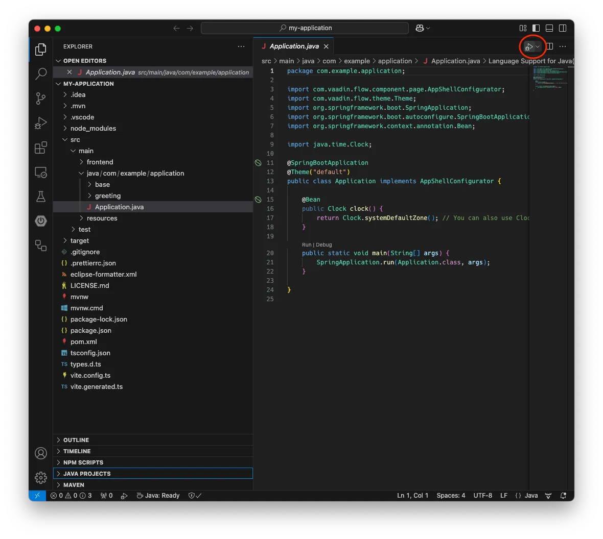Run the Java file with the circled run button
Image resolution: width=603 pixels, height=539 pixels.
point(529,46)
